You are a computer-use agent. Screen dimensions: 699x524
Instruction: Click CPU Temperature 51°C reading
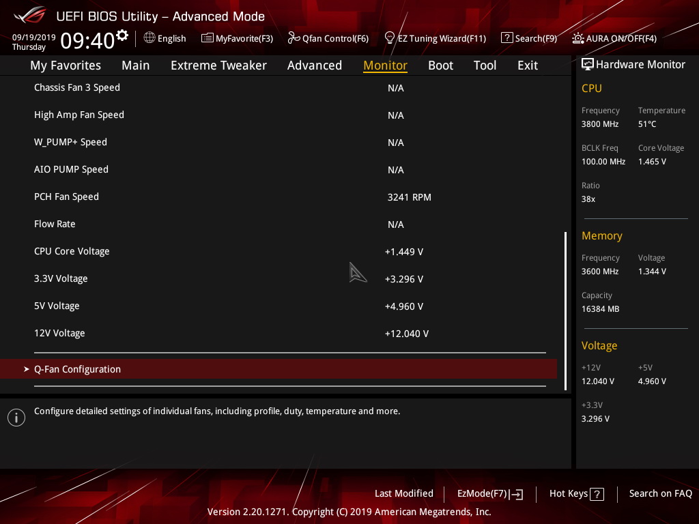(647, 124)
